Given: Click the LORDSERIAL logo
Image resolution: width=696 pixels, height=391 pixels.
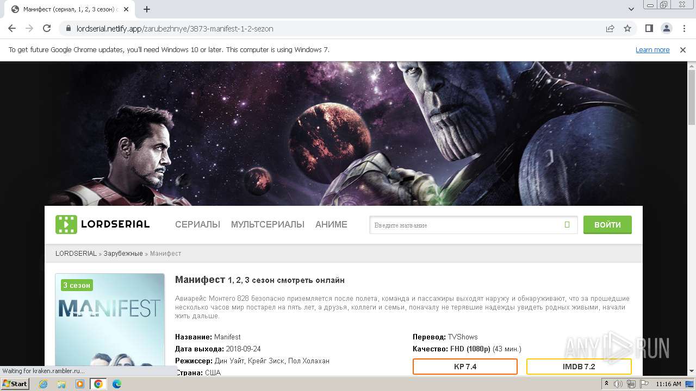Looking at the screenshot, I should point(103,224).
